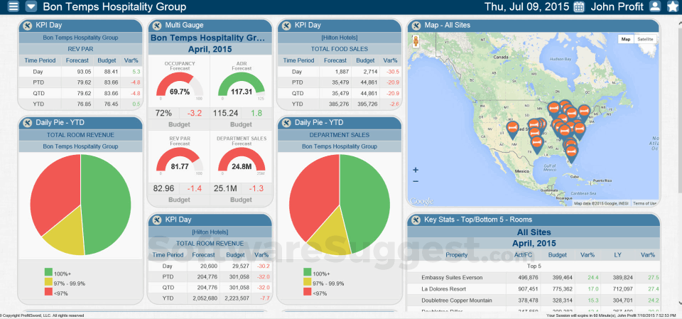Open settings wrench on Key Stats widget

[416, 220]
